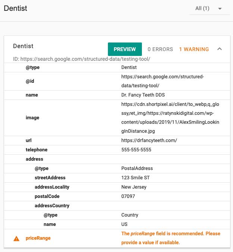Click the green PREVIEW button

click(125, 49)
